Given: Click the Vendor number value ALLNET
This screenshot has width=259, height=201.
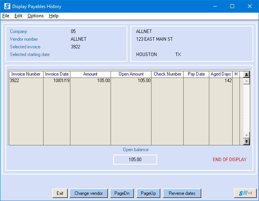Looking at the screenshot, I should [x=78, y=39].
